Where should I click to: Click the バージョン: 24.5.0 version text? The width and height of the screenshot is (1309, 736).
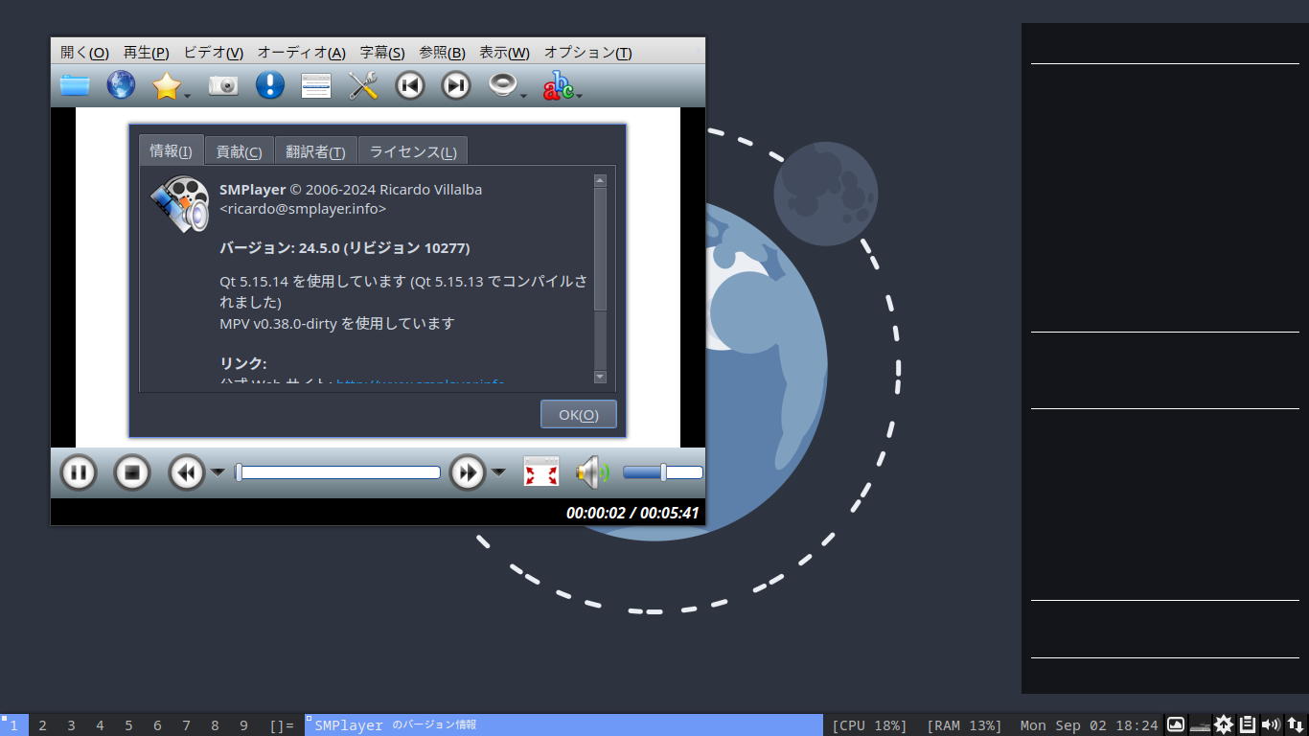[x=345, y=247]
